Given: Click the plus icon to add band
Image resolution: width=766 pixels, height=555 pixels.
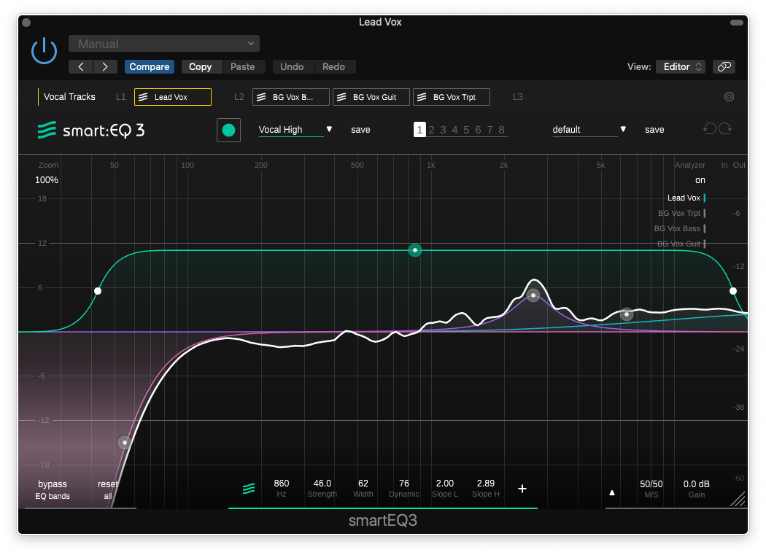Looking at the screenshot, I should pyautogui.click(x=522, y=489).
